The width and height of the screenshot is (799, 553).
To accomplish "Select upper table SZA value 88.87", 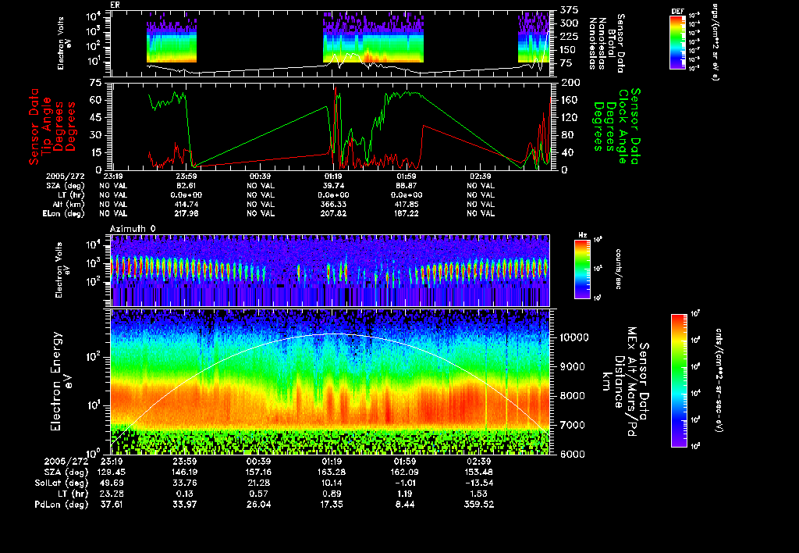I will pyautogui.click(x=407, y=186).
